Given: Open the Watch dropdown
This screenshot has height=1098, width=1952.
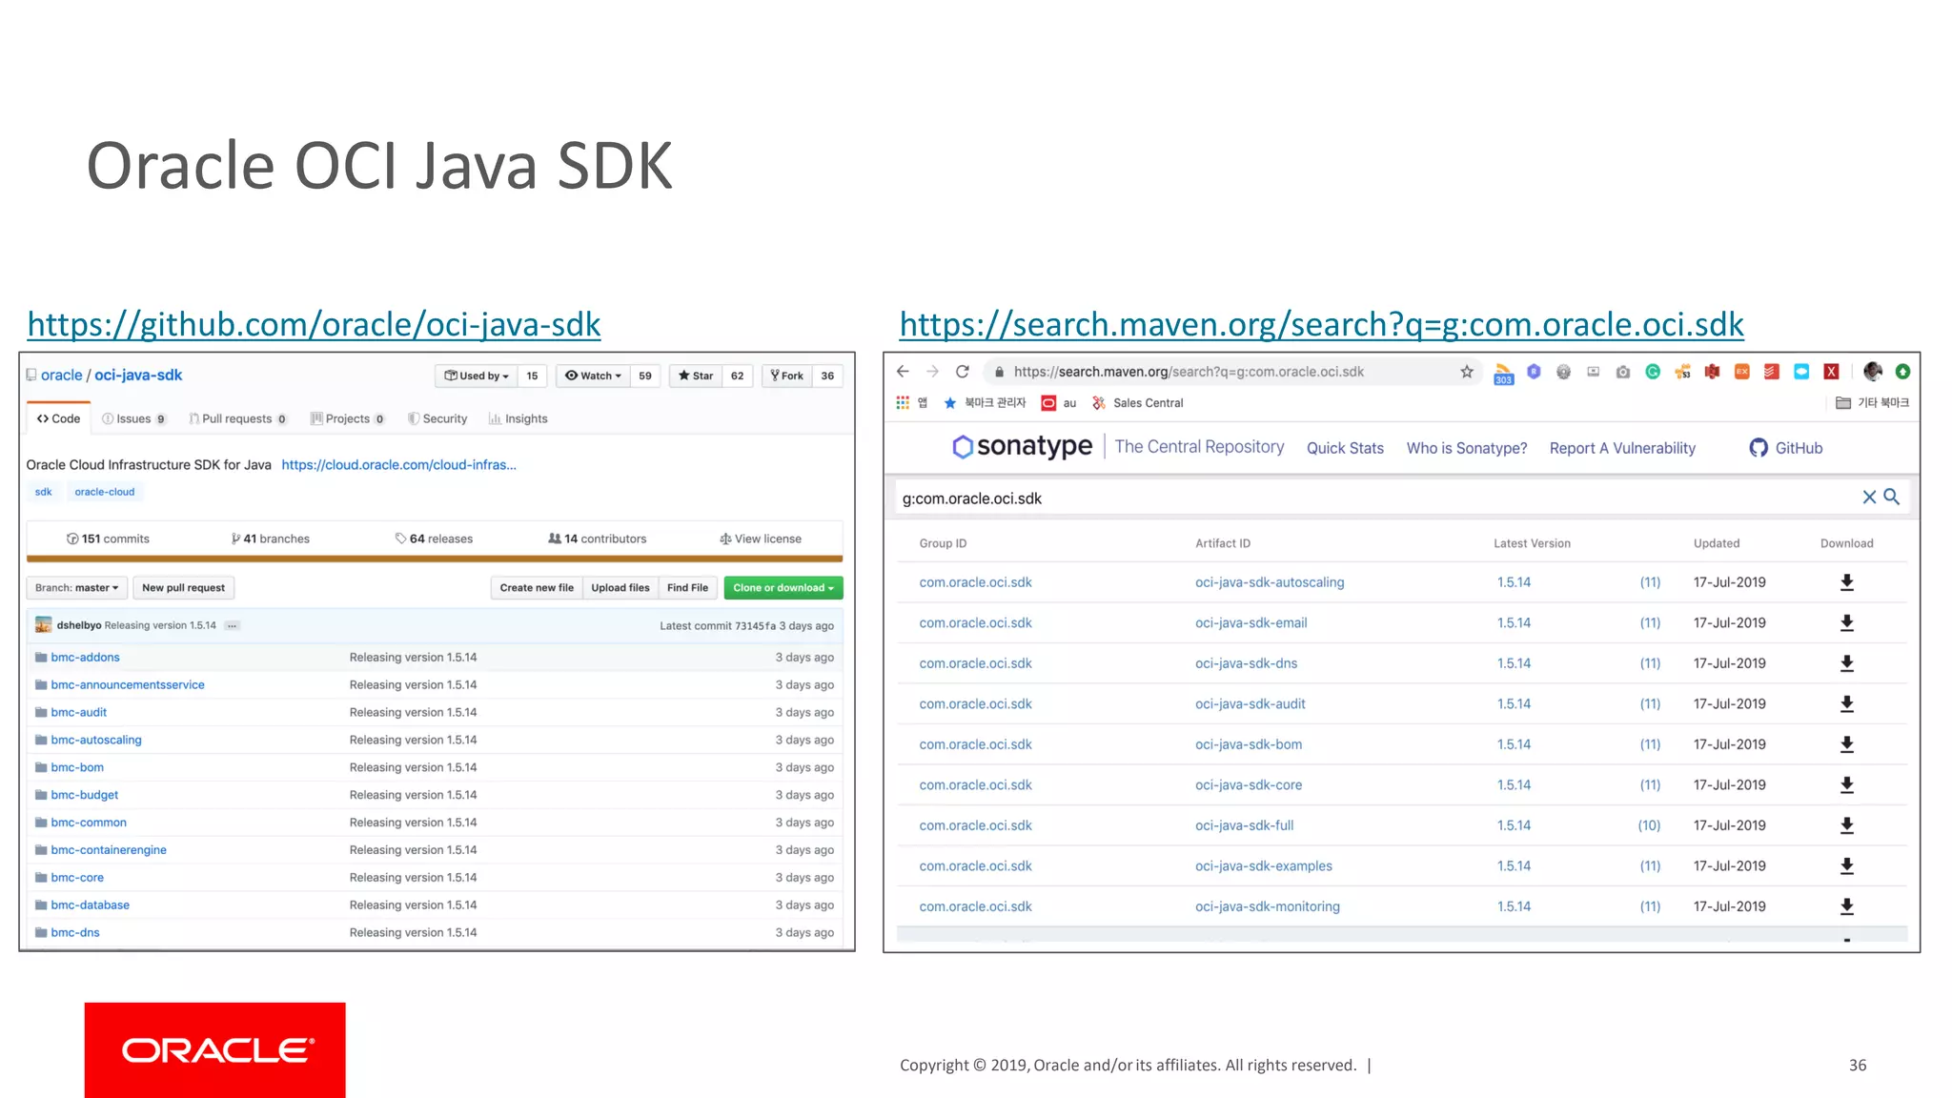Looking at the screenshot, I should tap(593, 376).
